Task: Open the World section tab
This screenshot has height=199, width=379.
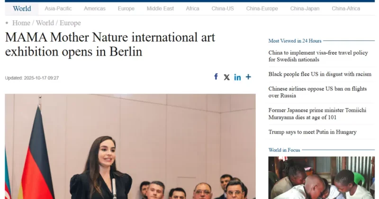Action: pyautogui.click(x=22, y=9)
